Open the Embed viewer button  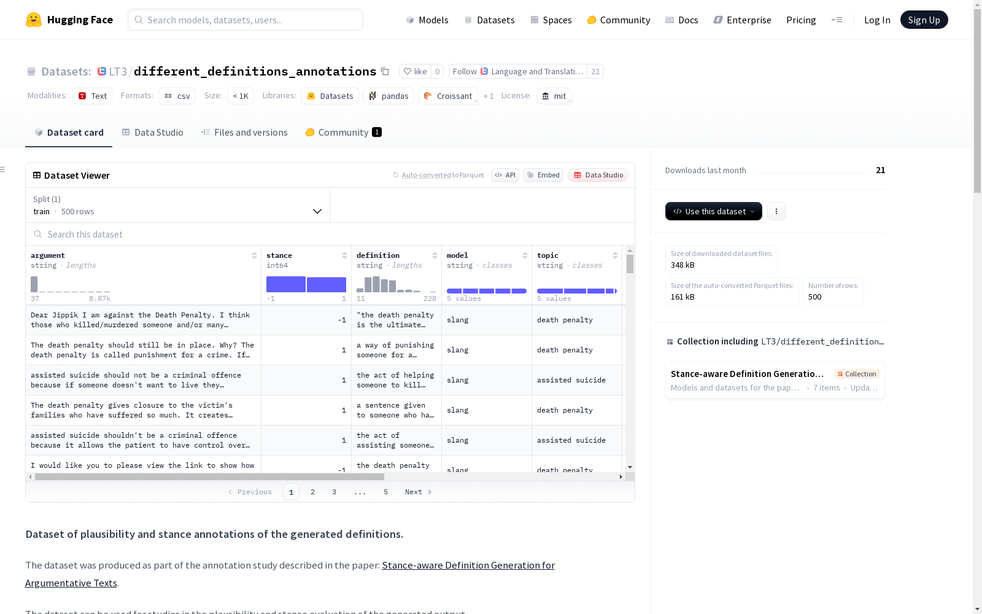click(x=543, y=175)
